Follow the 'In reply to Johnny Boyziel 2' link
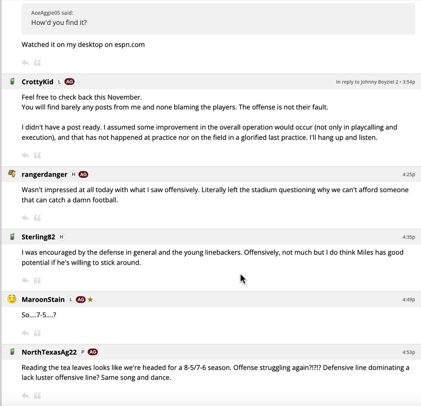 click(x=367, y=82)
